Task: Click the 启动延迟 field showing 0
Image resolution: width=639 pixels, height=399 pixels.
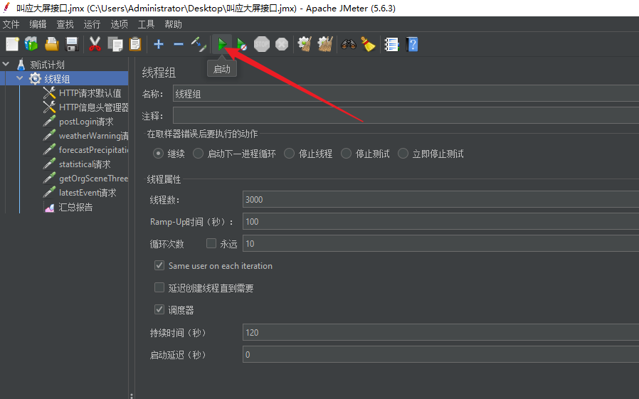Action: click(x=441, y=355)
